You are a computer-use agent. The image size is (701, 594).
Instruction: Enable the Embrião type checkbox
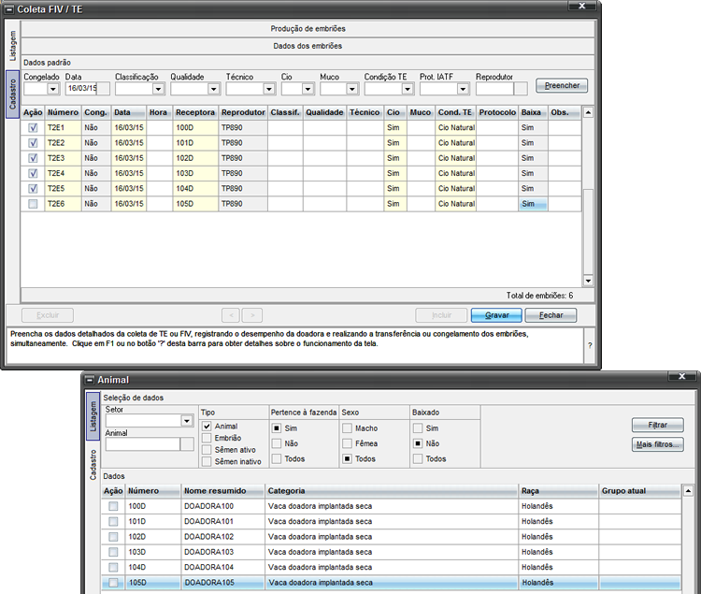[x=207, y=438]
